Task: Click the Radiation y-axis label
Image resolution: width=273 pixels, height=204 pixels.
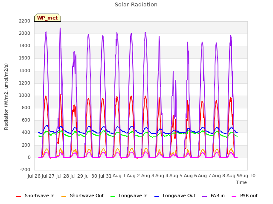Action: (6, 96)
